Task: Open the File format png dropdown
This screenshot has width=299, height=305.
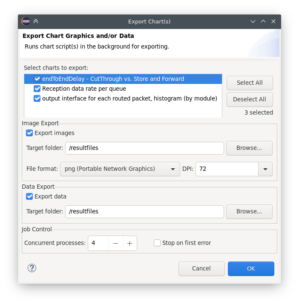Action: pos(120,169)
